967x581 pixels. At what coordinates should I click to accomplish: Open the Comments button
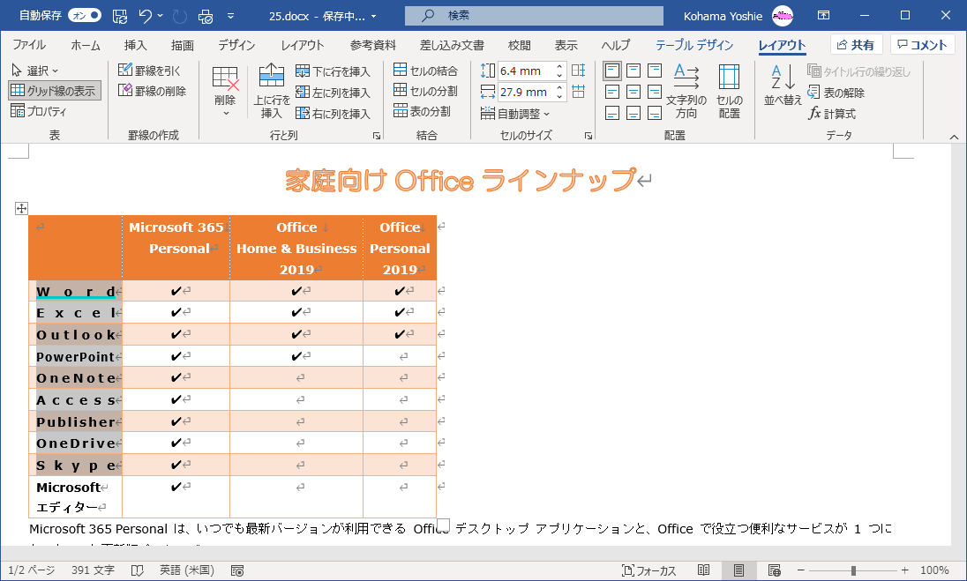922,45
